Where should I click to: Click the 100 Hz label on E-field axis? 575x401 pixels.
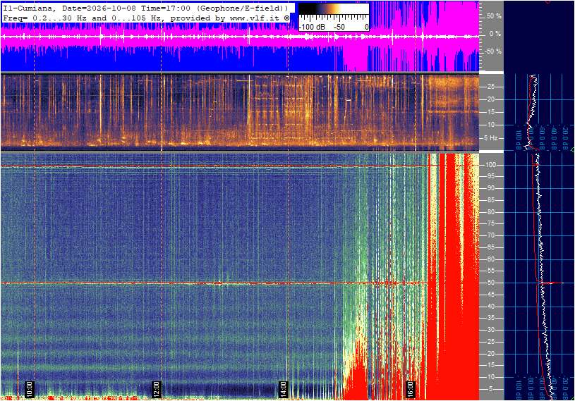[491, 165]
